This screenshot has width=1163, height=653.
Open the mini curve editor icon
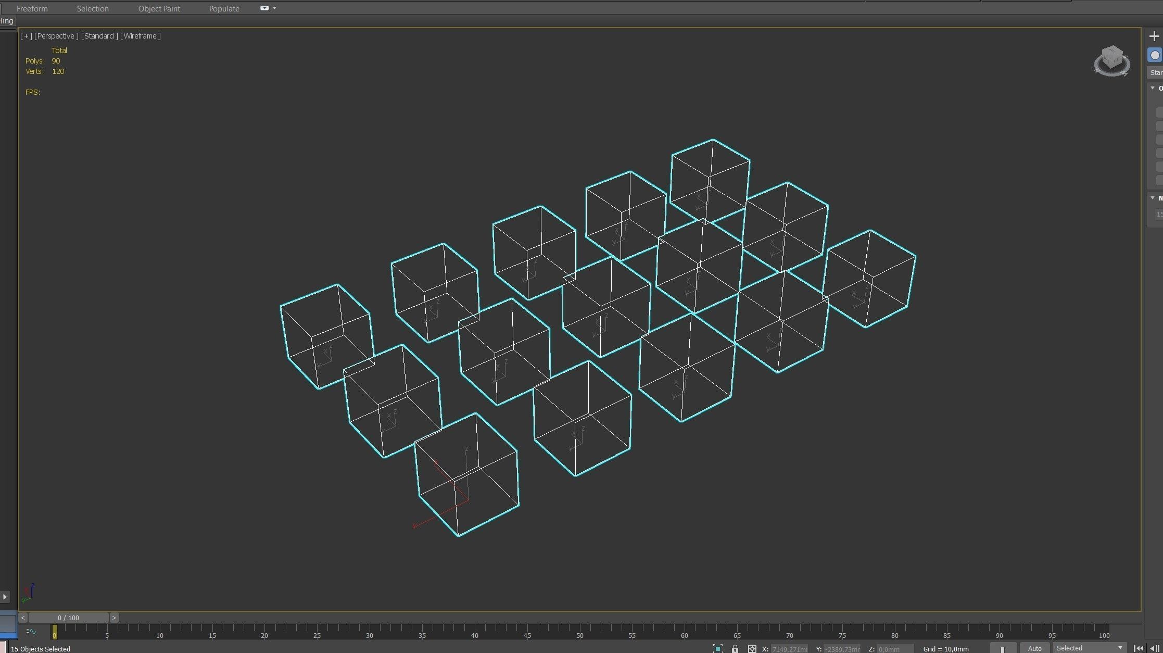point(31,632)
